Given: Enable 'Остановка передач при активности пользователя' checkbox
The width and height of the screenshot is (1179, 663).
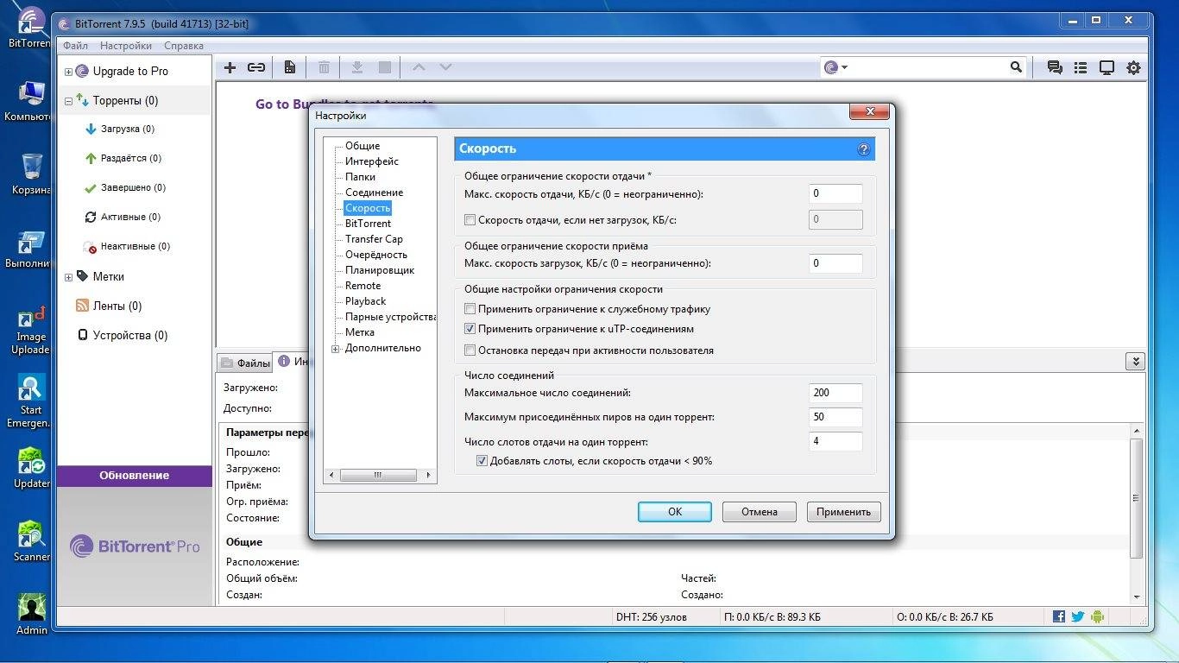Looking at the screenshot, I should [470, 350].
